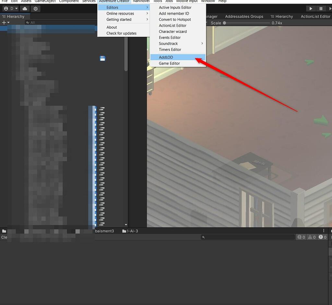The image size is (332, 305).
Task: Click the floppy disk save icon near Hierarchy
Action: [x=102, y=58]
